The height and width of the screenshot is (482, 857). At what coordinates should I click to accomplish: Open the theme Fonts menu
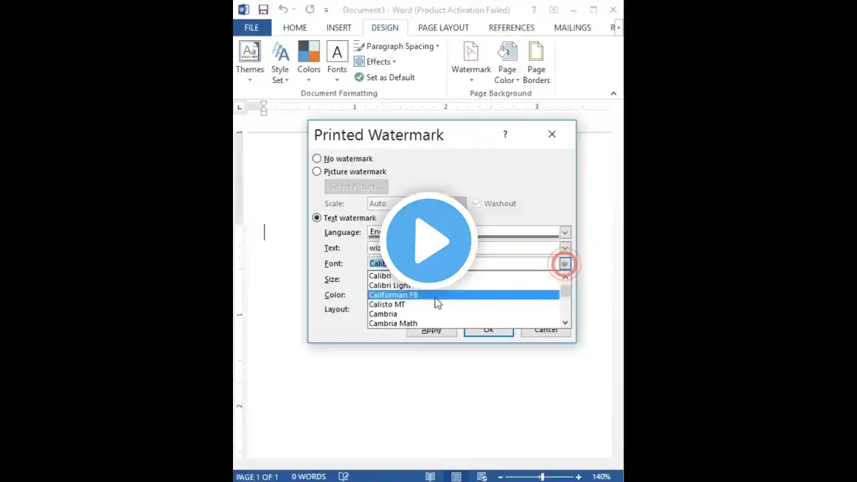[337, 62]
